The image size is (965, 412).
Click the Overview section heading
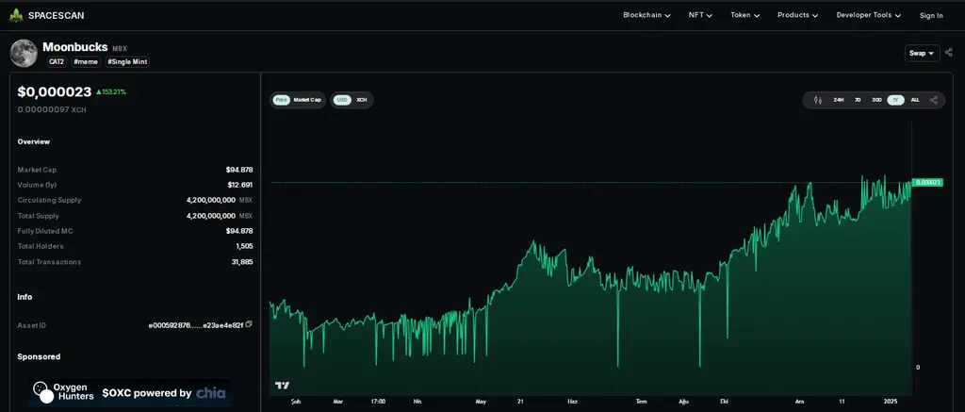34,141
